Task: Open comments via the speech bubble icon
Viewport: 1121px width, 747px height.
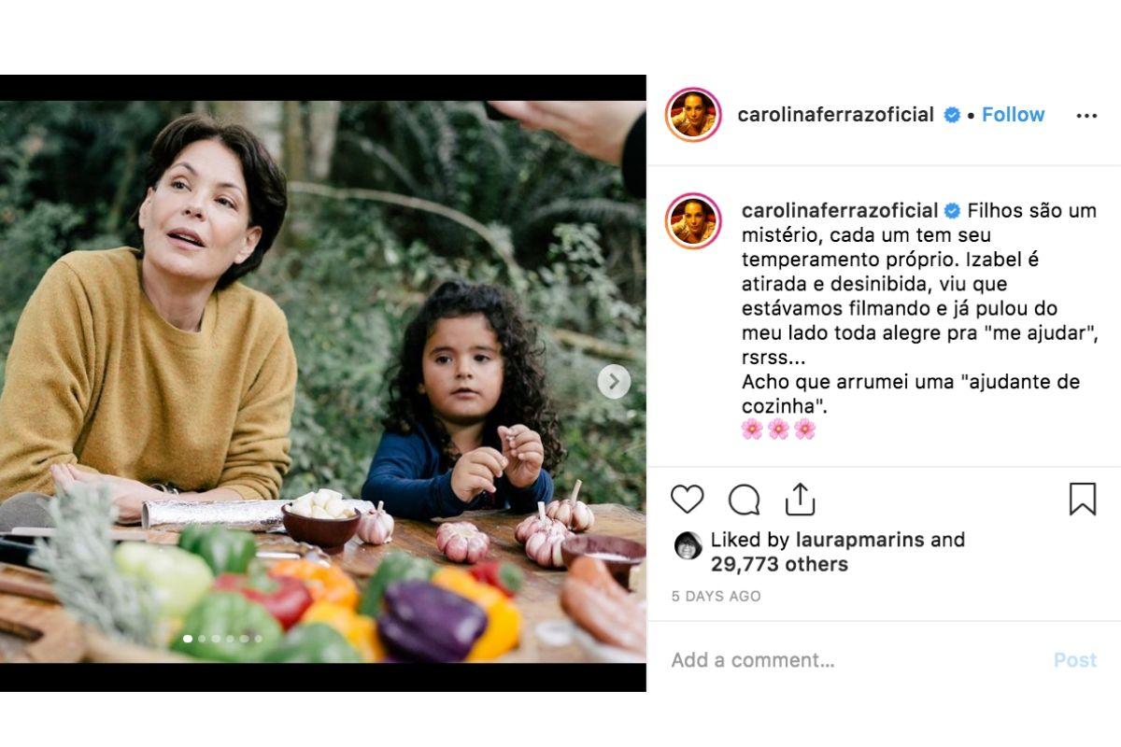Action: [x=744, y=500]
